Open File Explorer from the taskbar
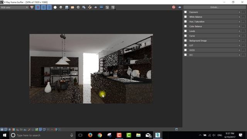This screenshot has height=139, width=247. point(138,135)
